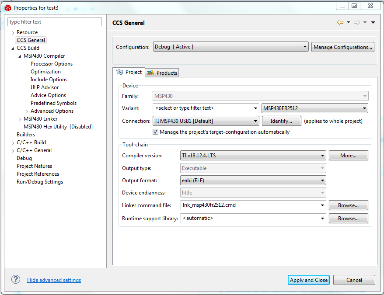Open the view menu triangle icon
This screenshot has width=384, height=295.
tap(373, 23)
